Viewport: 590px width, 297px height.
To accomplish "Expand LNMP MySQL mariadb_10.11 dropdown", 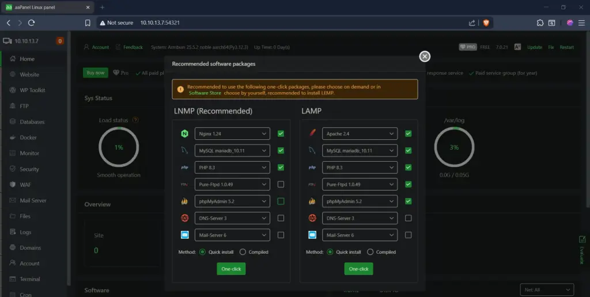I will pyautogui.click(x=232, y=150).
